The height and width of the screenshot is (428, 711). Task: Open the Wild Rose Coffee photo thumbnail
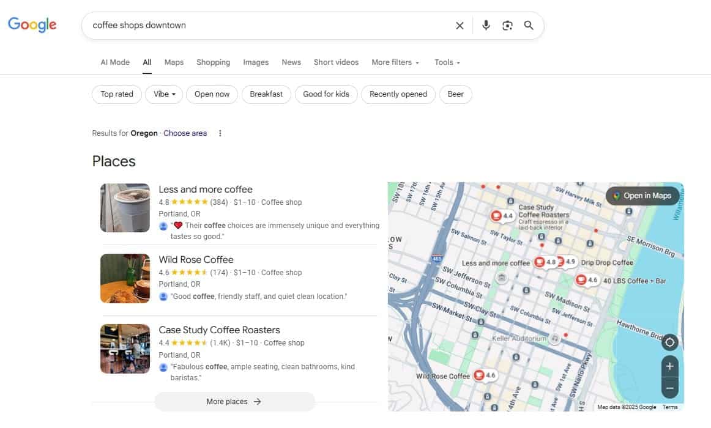tap(125, 278)
